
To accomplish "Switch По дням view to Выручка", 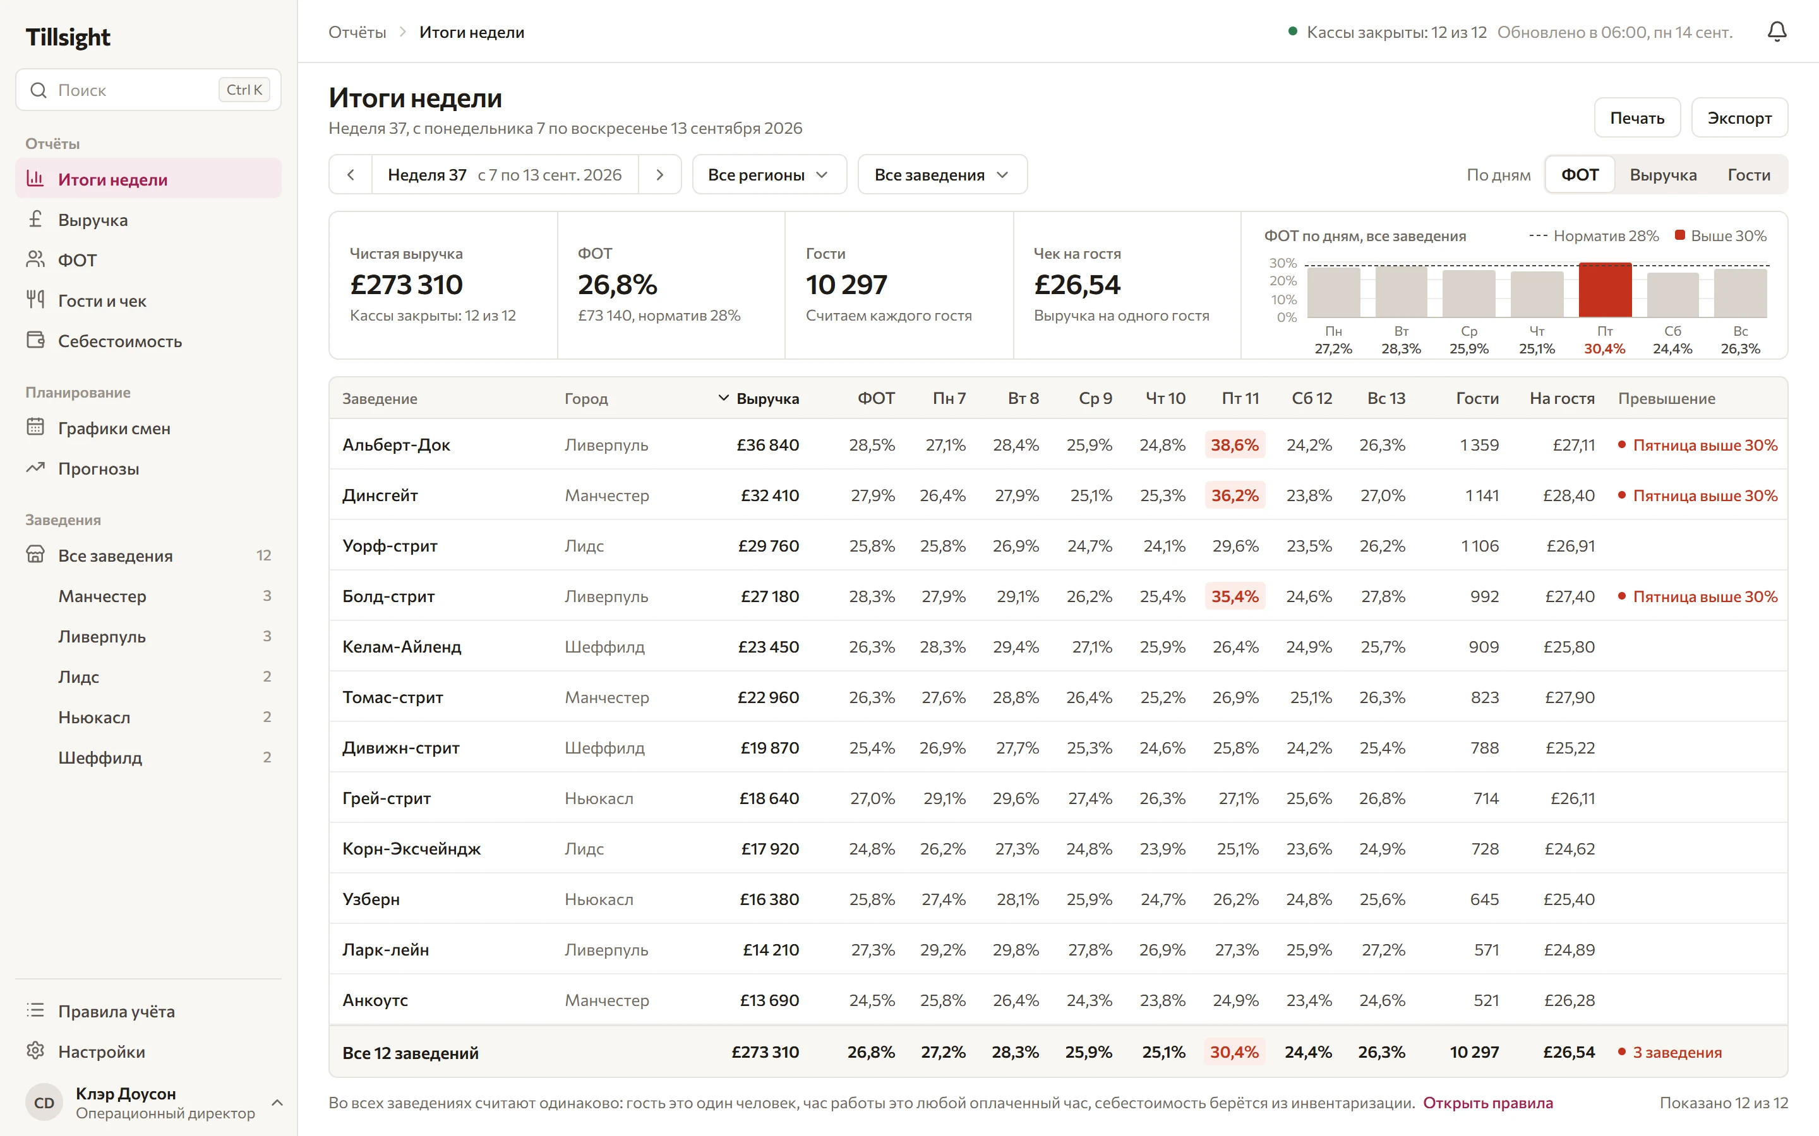I will tap(1662, 175).
